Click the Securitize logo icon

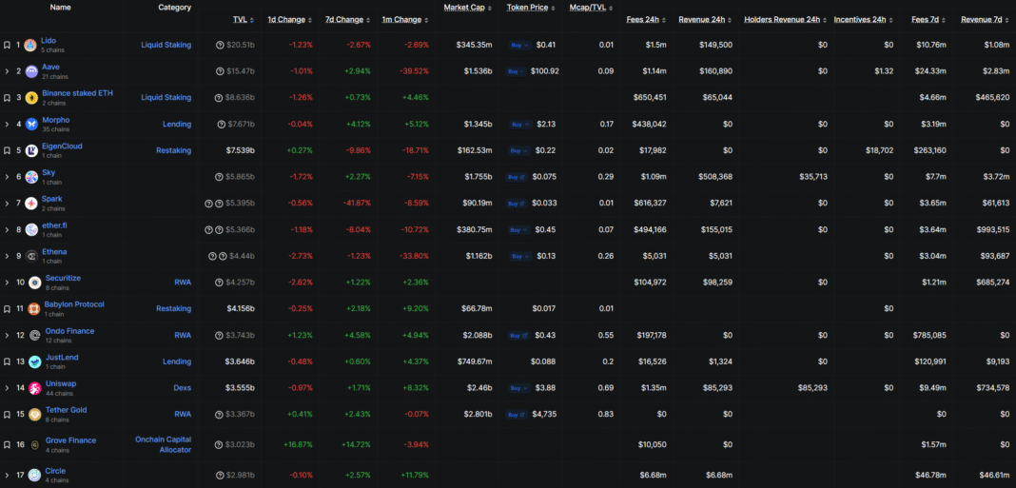[35, 283]
